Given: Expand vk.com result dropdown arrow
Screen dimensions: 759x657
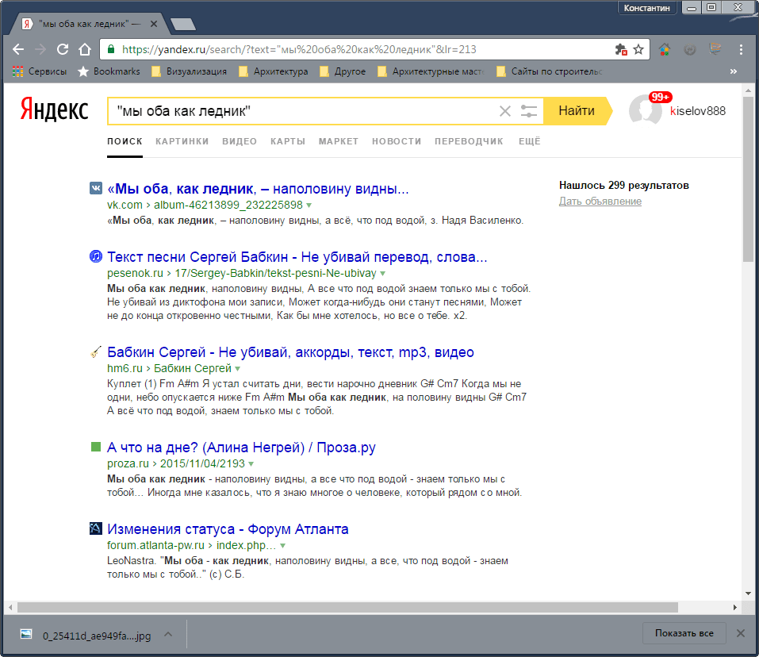Looking at the screenshot, I should click(309, 206).
